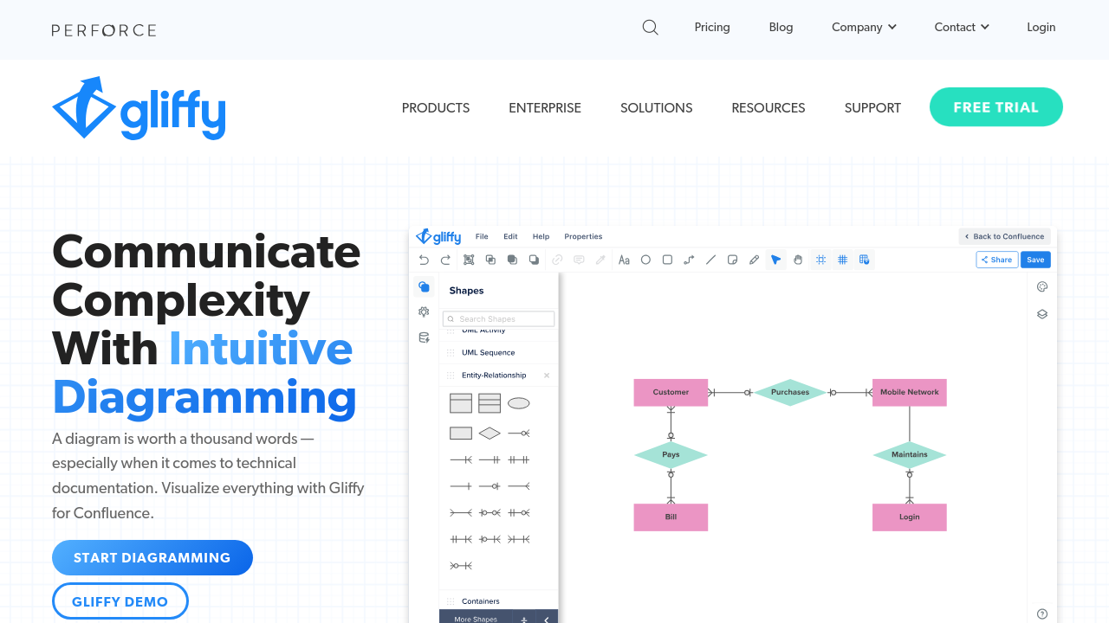1109x623 pixels.
Task: Select the Line tool icon
Action: click(x=710, y=260)
